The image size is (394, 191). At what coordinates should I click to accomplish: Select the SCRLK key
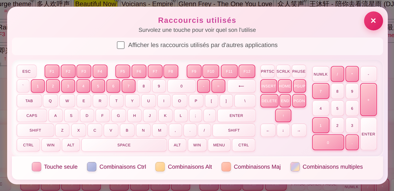click(283, 71)
